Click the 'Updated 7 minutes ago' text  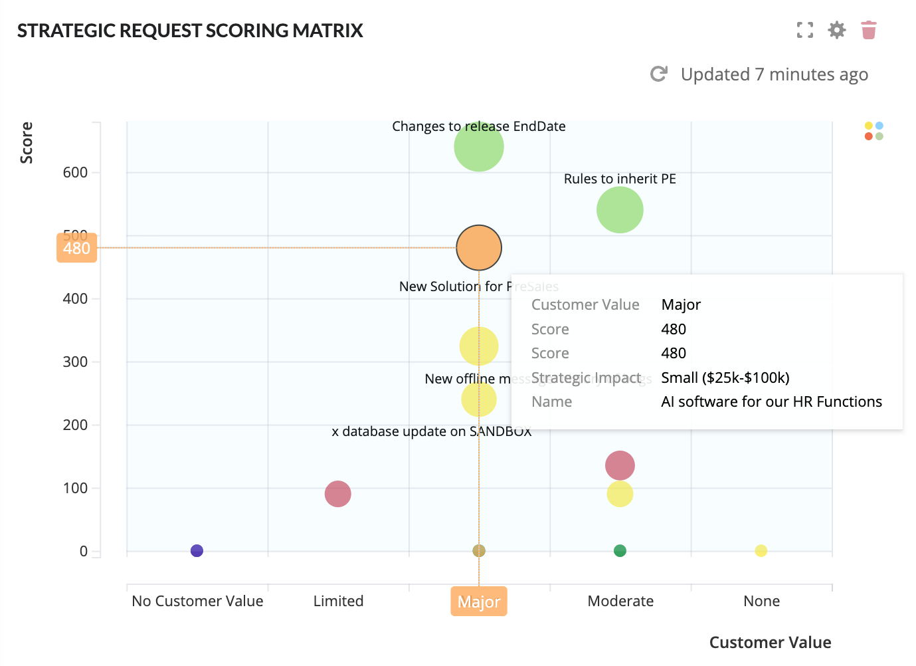[x=774, y=74]
